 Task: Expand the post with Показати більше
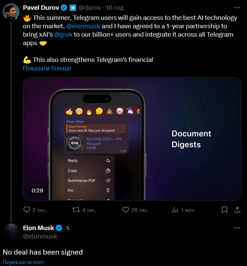pyautogui.click(x=47, y=68)
